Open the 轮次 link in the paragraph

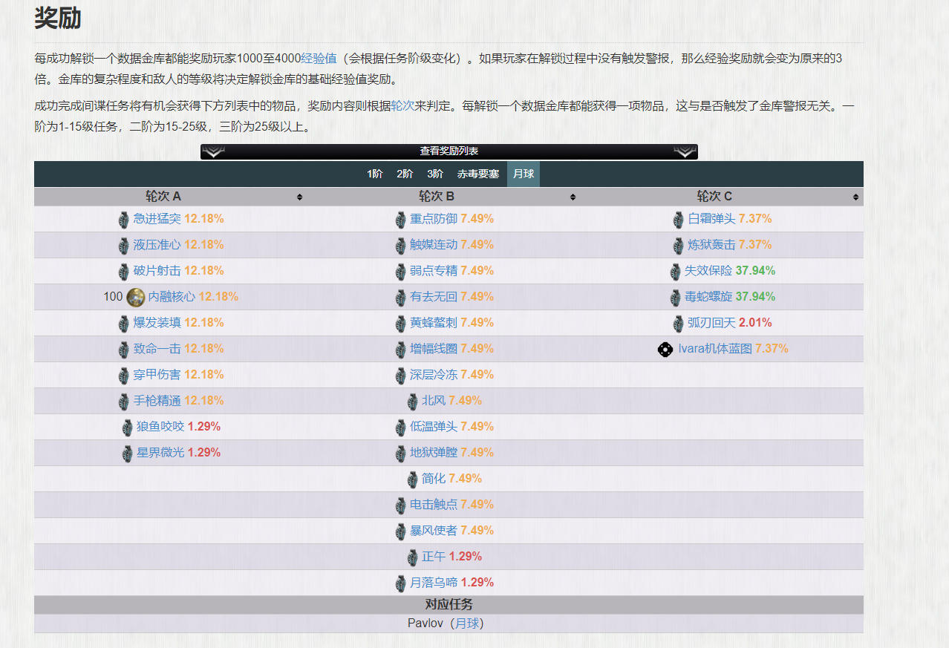(x=403, y=106)
